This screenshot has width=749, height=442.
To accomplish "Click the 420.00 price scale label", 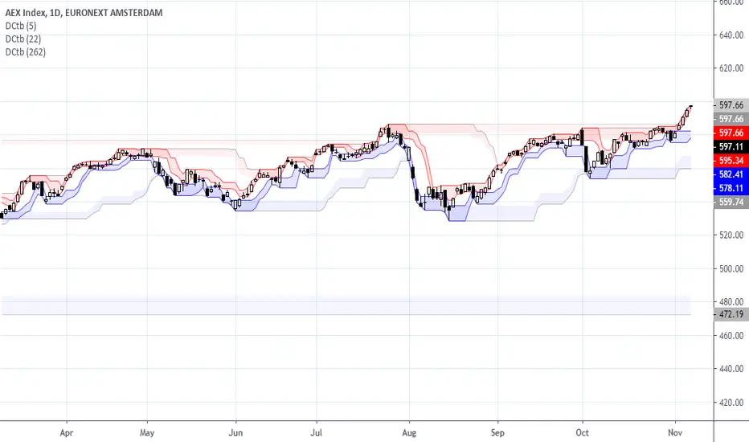I will (731, 403).
